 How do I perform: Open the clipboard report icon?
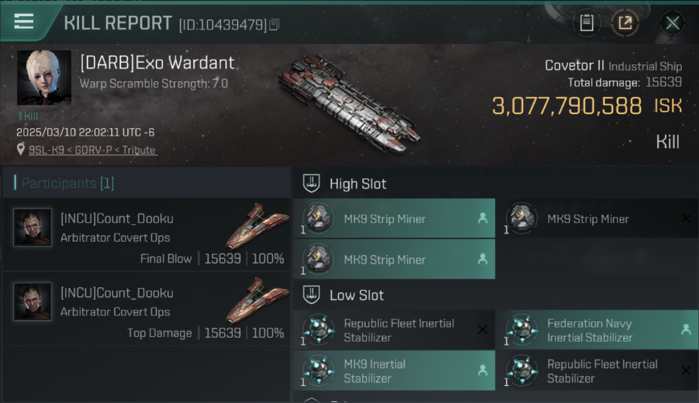(587, 23)
